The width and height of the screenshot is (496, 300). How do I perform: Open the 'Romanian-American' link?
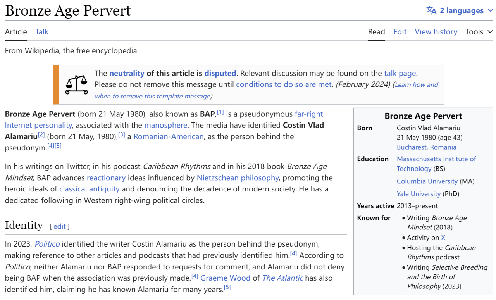(x=169, y=136)
